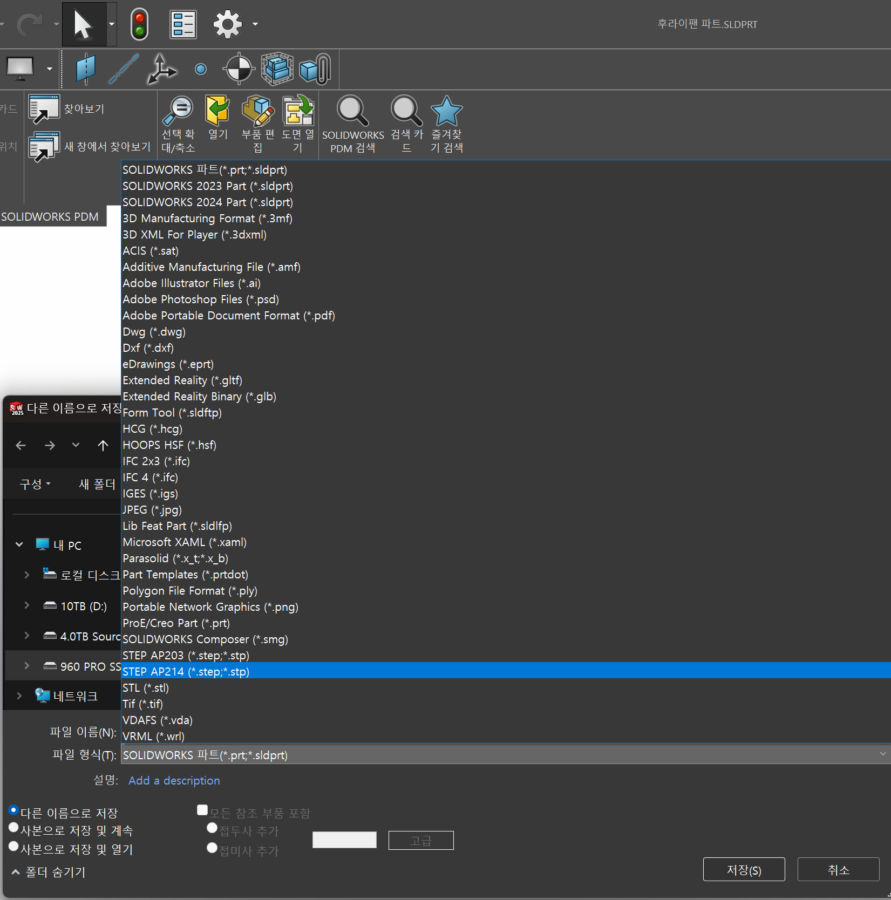Click the 부품 편집 edit part icon

coord(258,111)
